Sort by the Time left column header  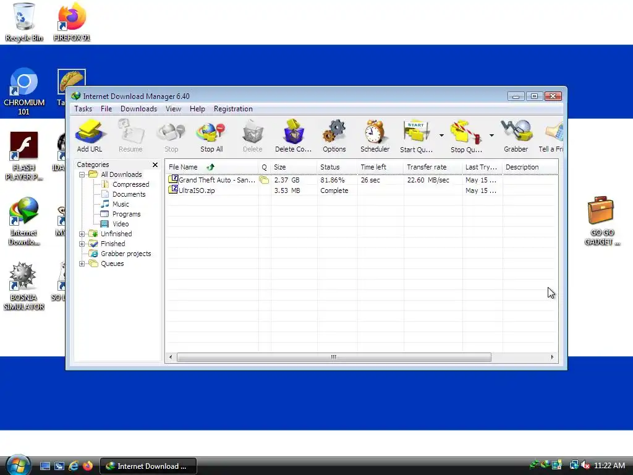380,167
